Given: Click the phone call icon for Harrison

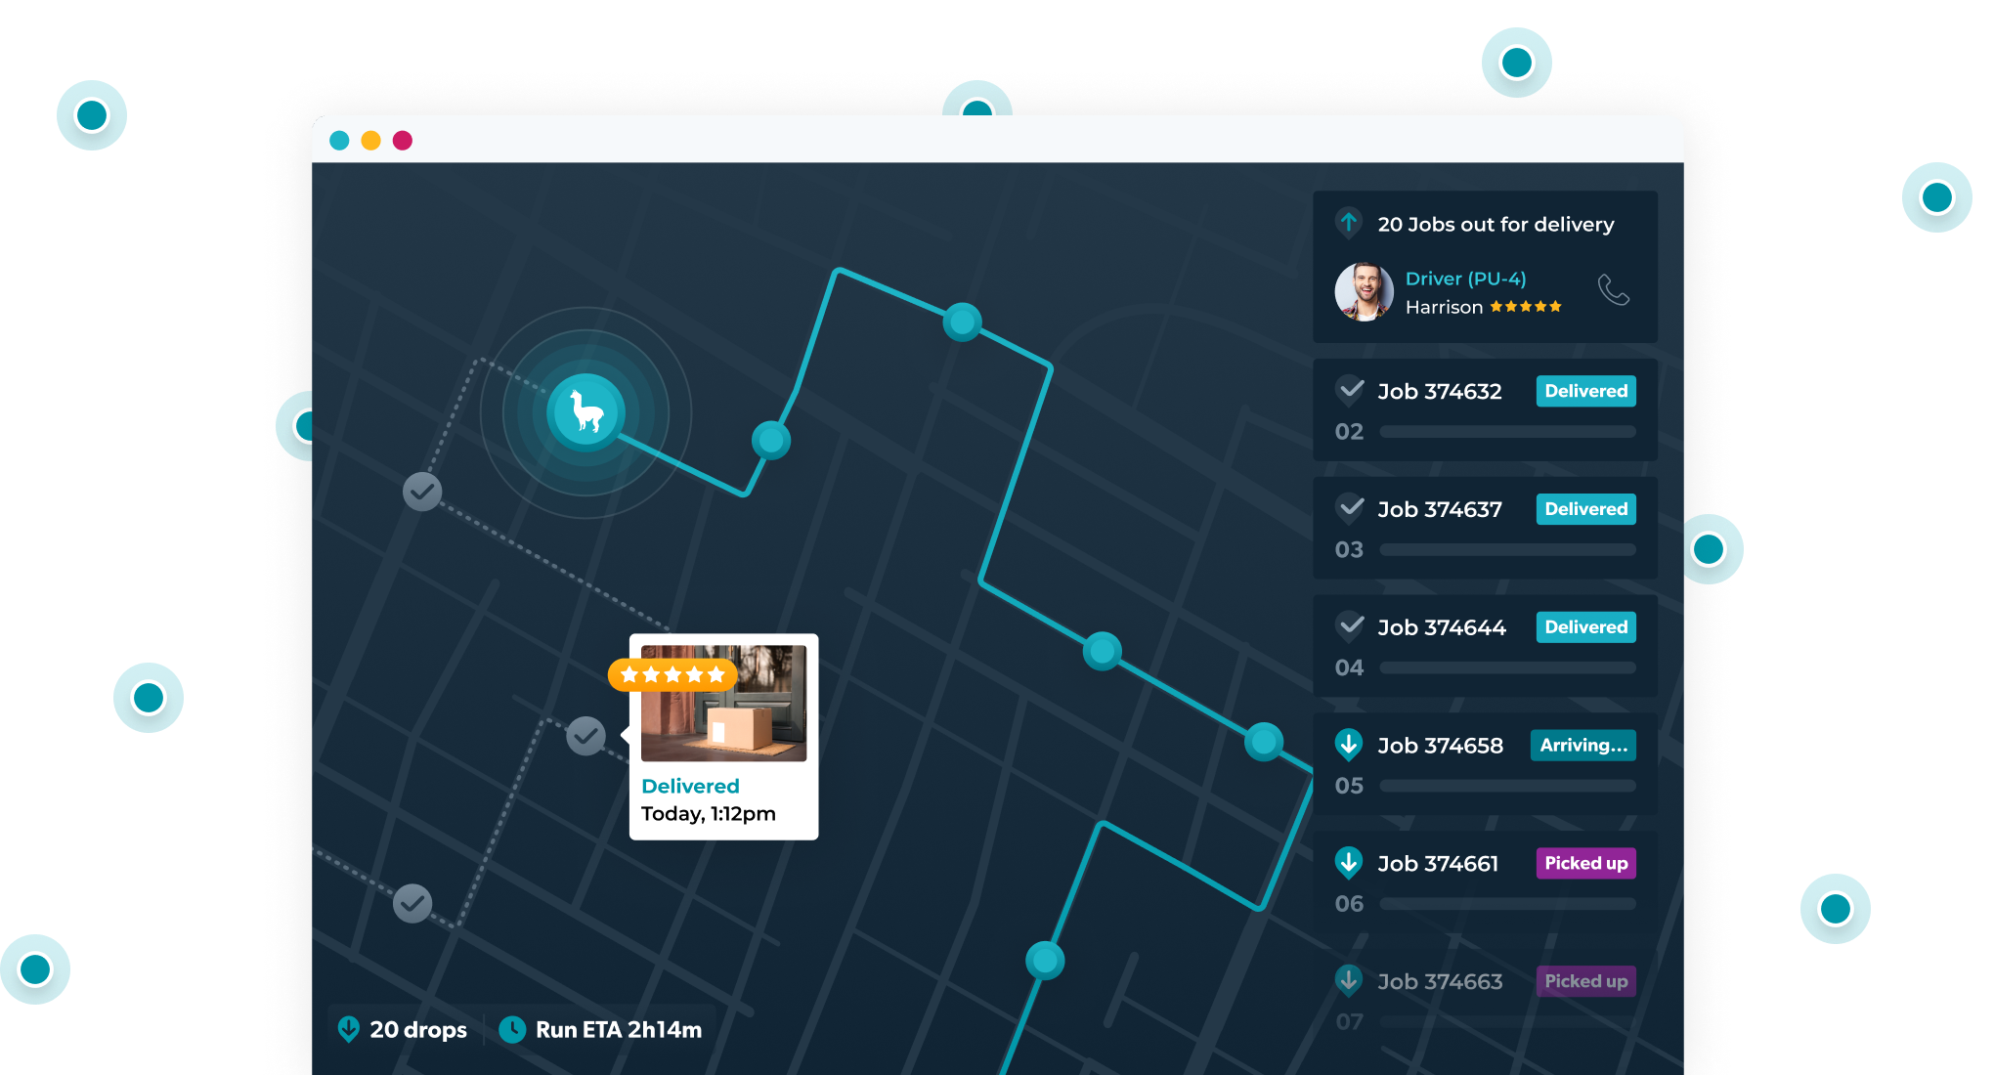Looking at the screenshot, I should coord(1613,290).
